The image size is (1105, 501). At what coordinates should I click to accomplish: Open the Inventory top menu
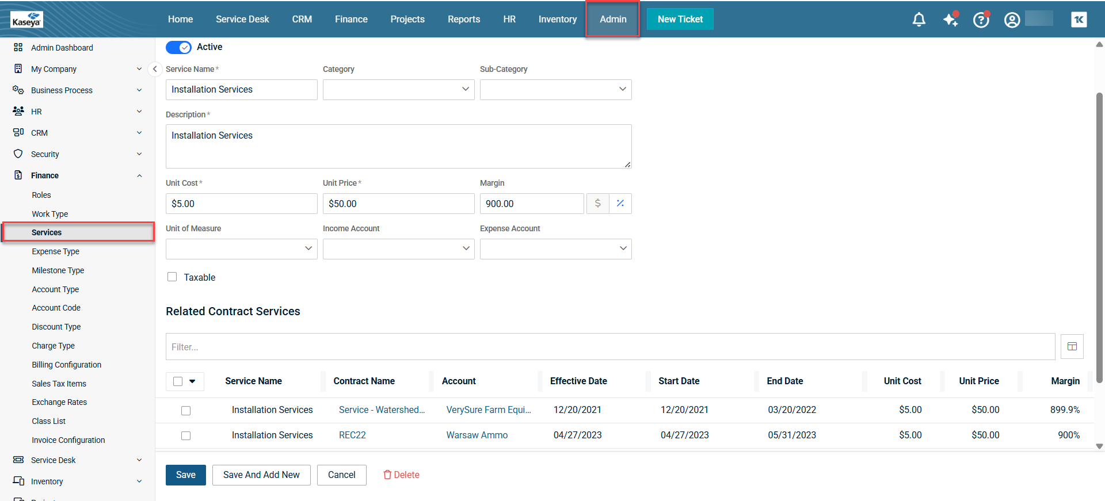(557, 19)
